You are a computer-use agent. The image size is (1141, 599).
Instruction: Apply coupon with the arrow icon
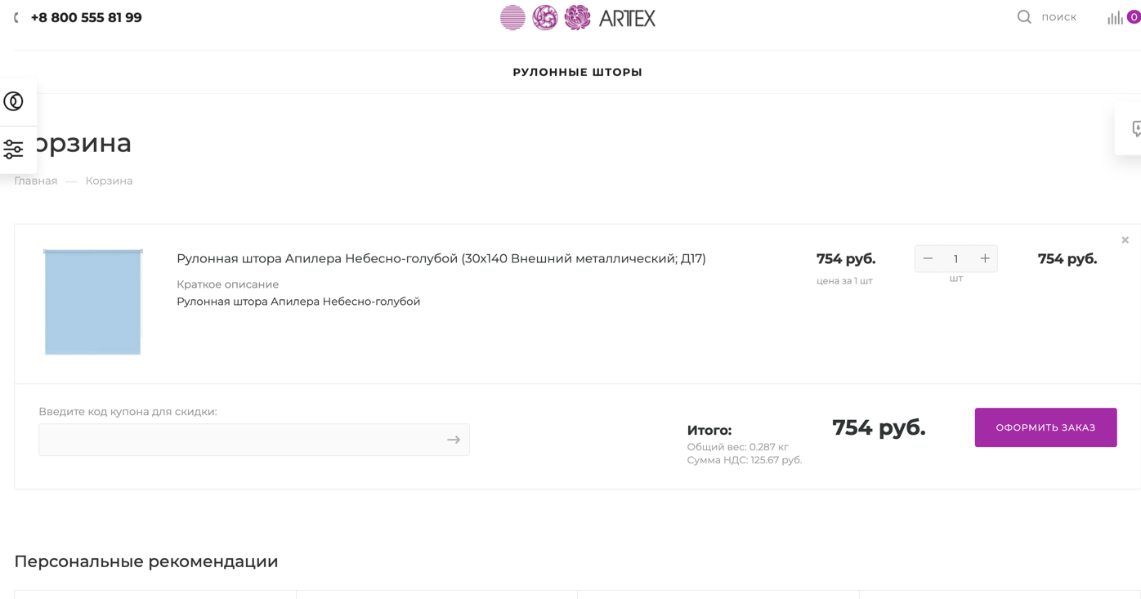pos(454,440)
